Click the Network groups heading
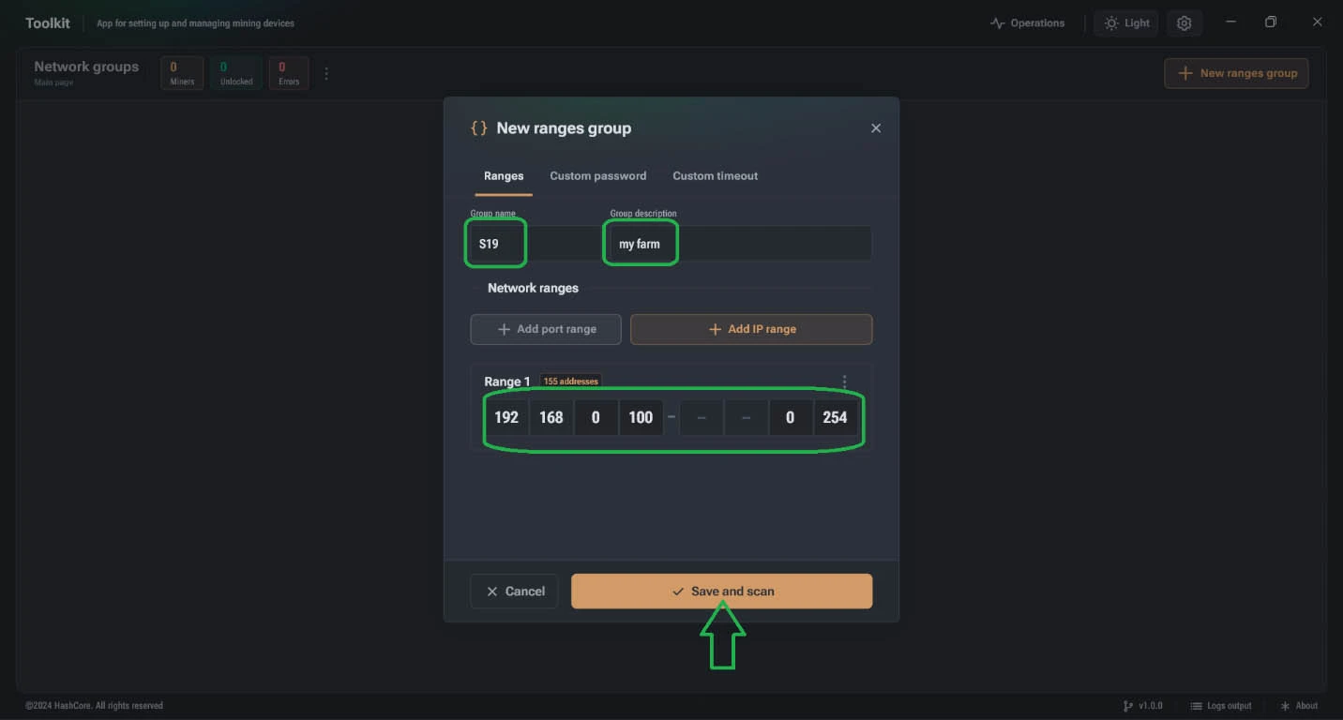 coord(86,67)
